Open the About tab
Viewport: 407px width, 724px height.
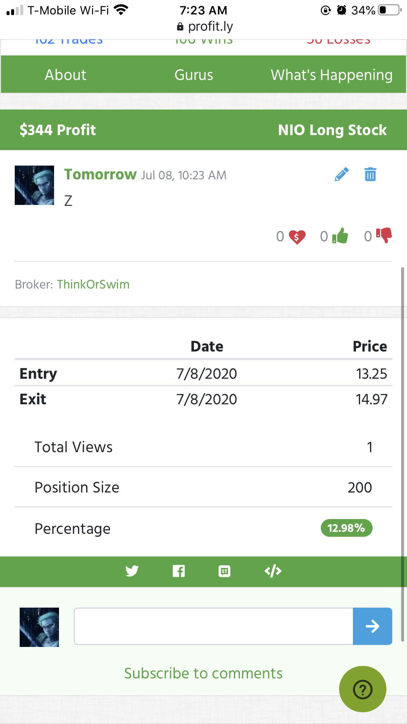66,75
